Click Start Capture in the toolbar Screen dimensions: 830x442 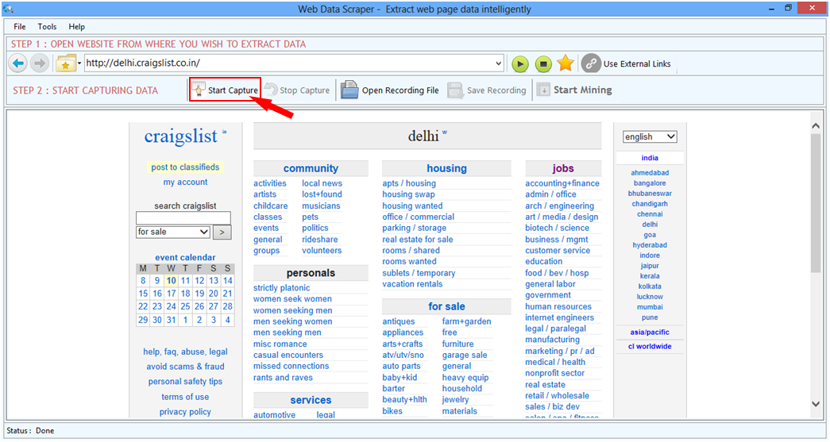[x=226, y=90]
